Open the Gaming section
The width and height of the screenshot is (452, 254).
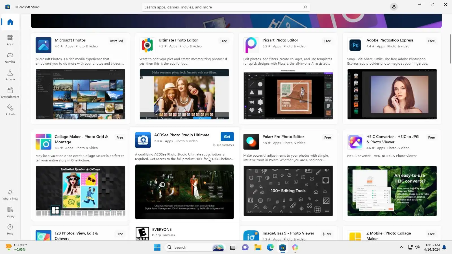pyautogui.click(x=10, y=58)
